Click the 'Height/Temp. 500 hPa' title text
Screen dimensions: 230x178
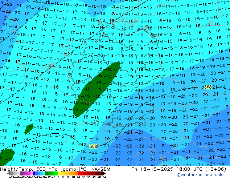tap(29, 169)
